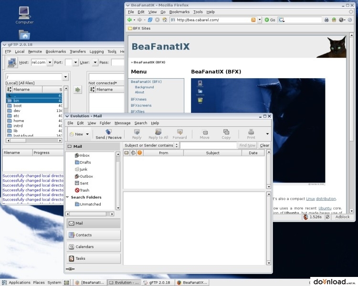Screen dimensions: 358x286
Task: Open the Evolution Folder menu
Action: coord(105,123)
